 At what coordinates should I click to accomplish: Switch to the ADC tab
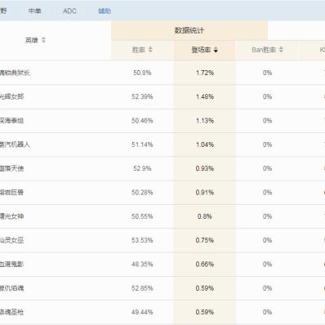pos(69,11)
